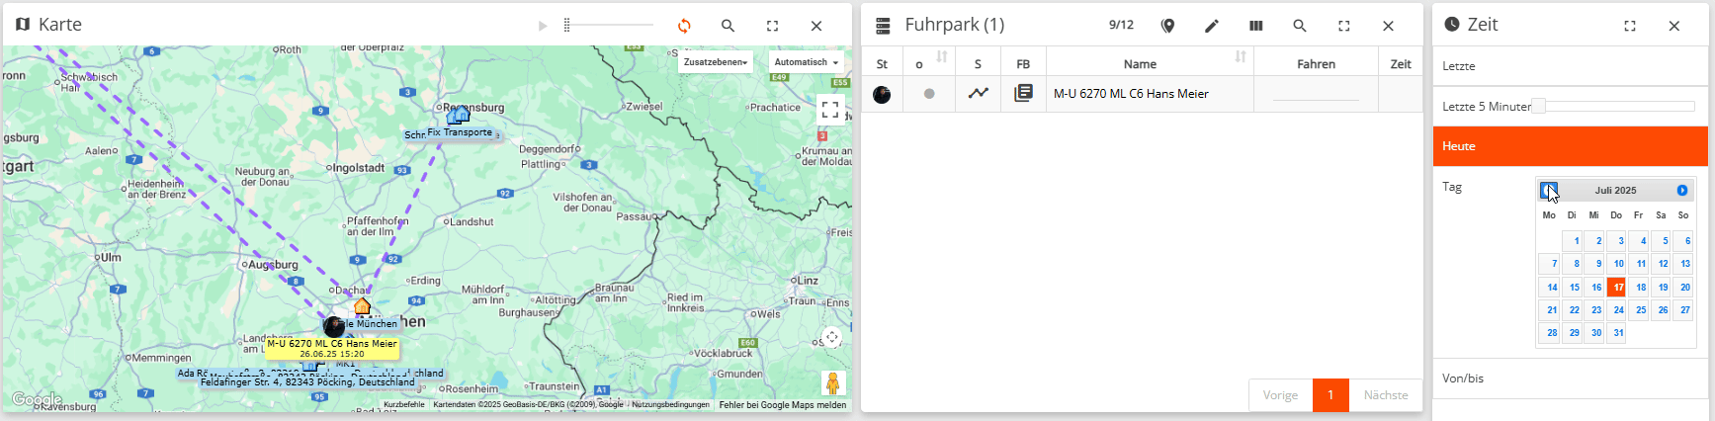Screen dimensions: 1715x421
Task: Sort by the 'o' column arrows
Action: tap(942, 57)
